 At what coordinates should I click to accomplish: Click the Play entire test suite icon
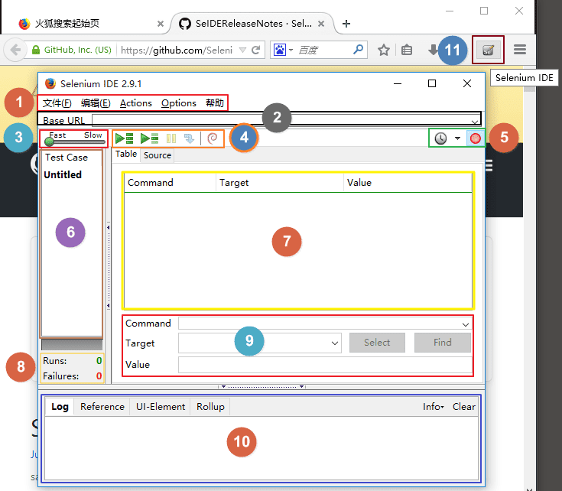pos(125,138)
